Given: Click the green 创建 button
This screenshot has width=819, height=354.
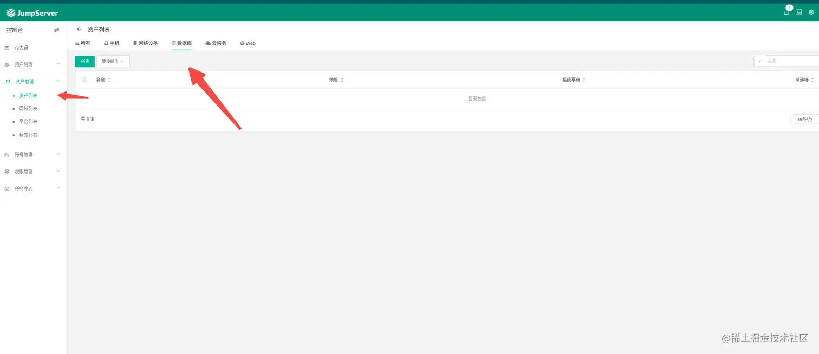Looking at the screenshot, I should [x=85, y=61].
